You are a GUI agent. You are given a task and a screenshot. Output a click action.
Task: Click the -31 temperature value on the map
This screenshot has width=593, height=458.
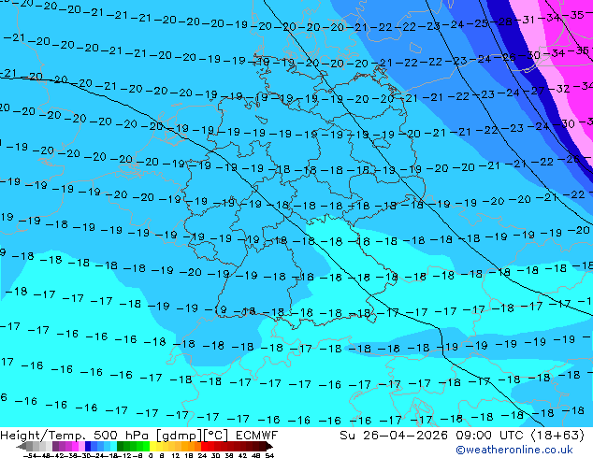pyautogui.click(x=525, y=20)
